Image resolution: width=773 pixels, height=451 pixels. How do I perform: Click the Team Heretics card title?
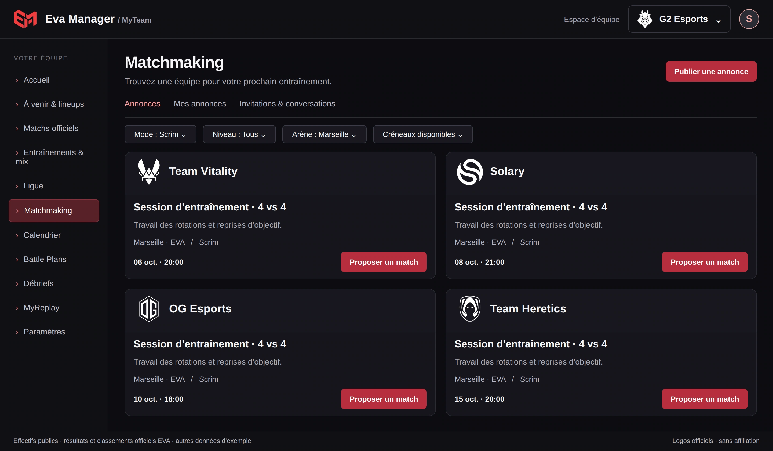(528, 309)
